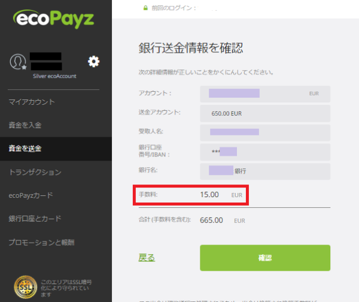Click Silver ecoAccount label
The width and height of the screenshot is (359, 302).
[54, 76]
